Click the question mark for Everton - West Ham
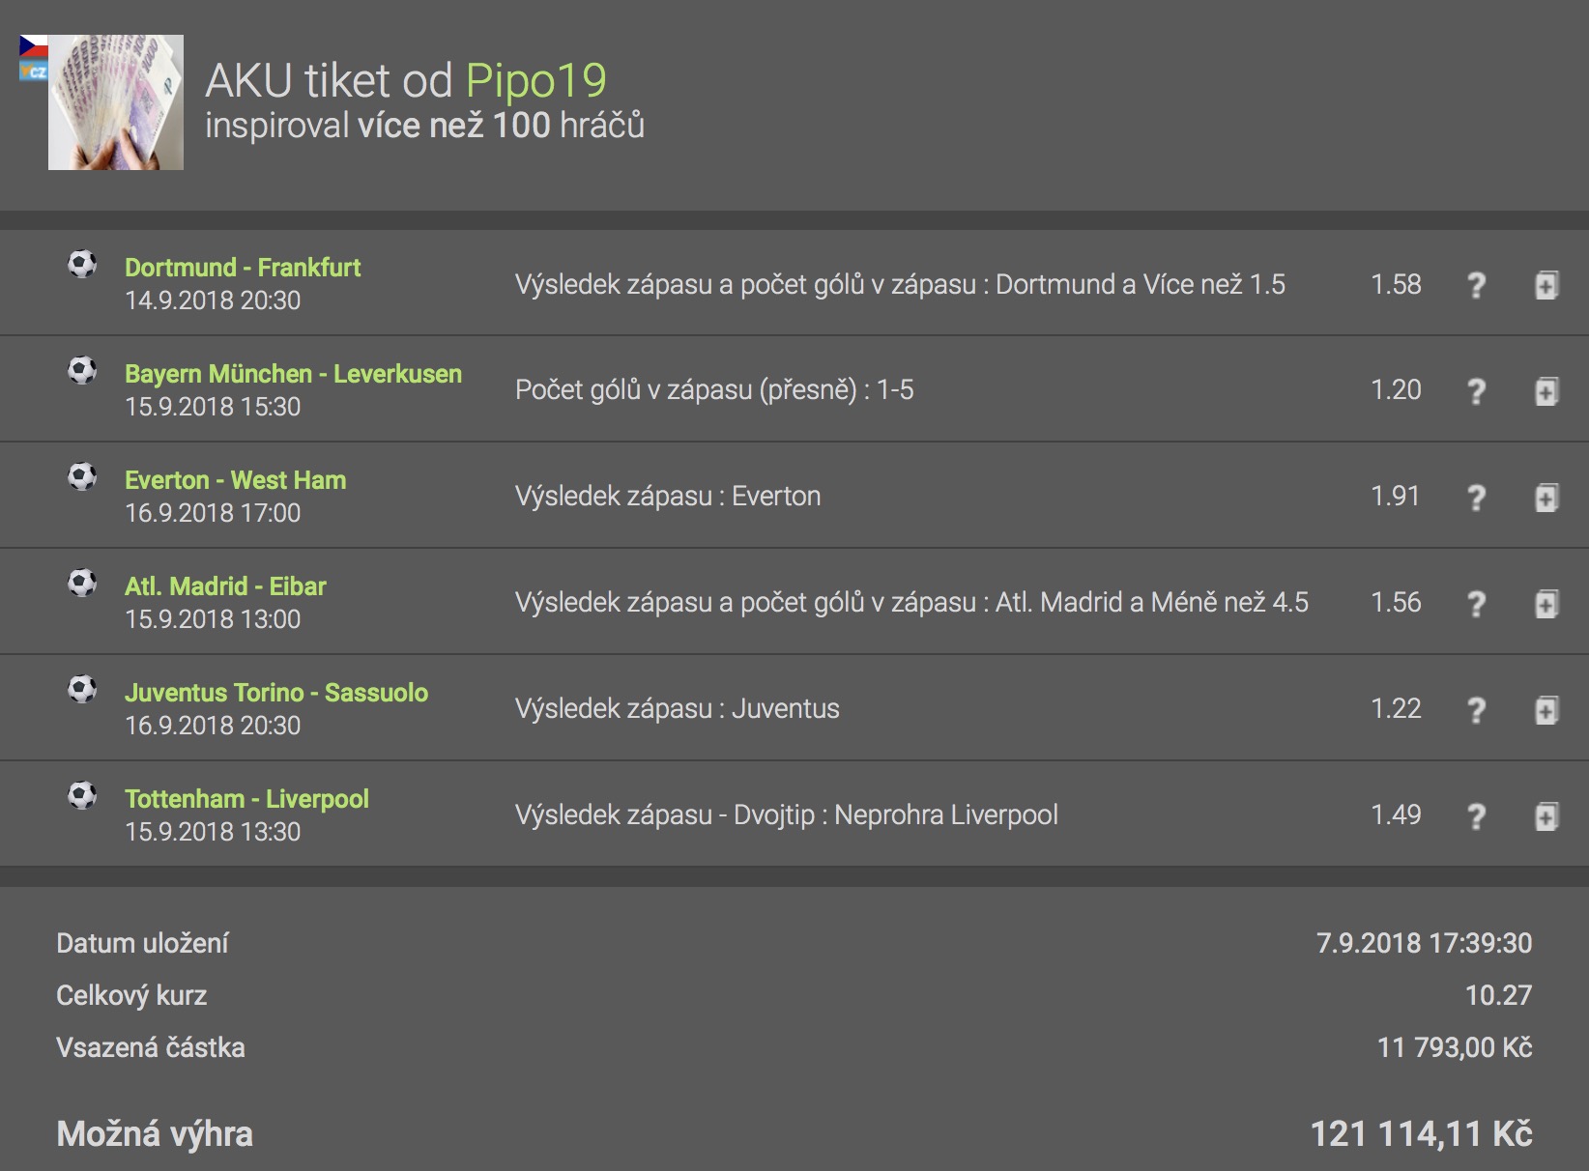 [x=1476, y=498]
